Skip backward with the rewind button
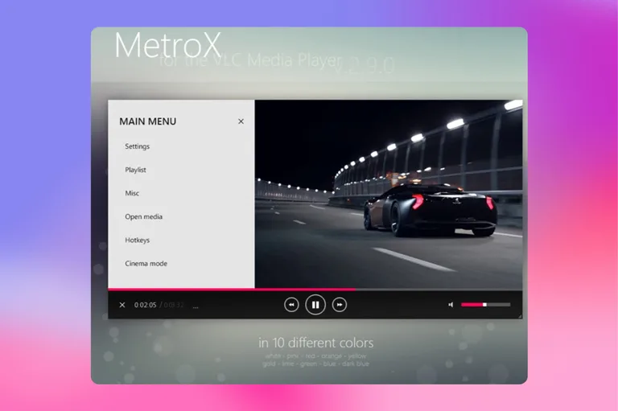Screen dimensions: 618x411 [x=291, y=305]
